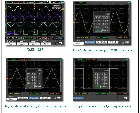Open Source B CH2 selector
The width and height of the screenshot is (140, 113).
46,44
